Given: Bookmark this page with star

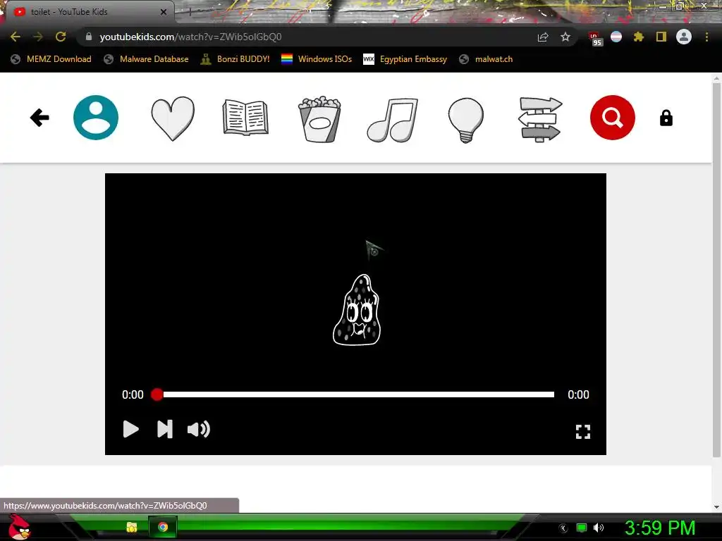Looking at the screenshot, I should 565,37.
